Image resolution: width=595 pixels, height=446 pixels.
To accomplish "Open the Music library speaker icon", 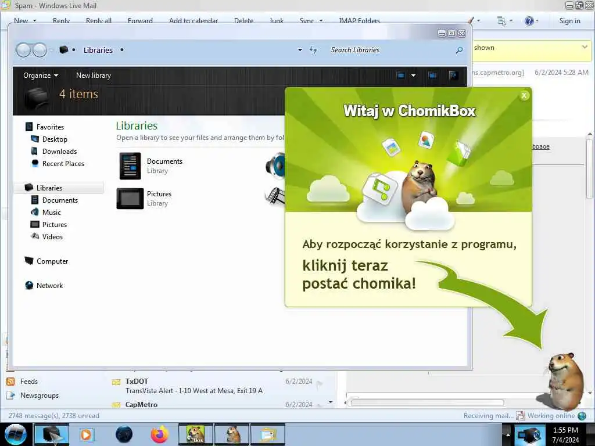I will 275,166.
